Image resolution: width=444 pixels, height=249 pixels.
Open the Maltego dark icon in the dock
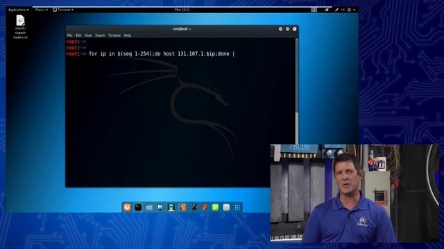194,207
